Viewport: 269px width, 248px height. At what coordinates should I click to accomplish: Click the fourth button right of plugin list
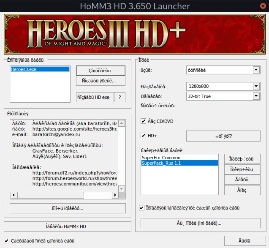point(242,190)
